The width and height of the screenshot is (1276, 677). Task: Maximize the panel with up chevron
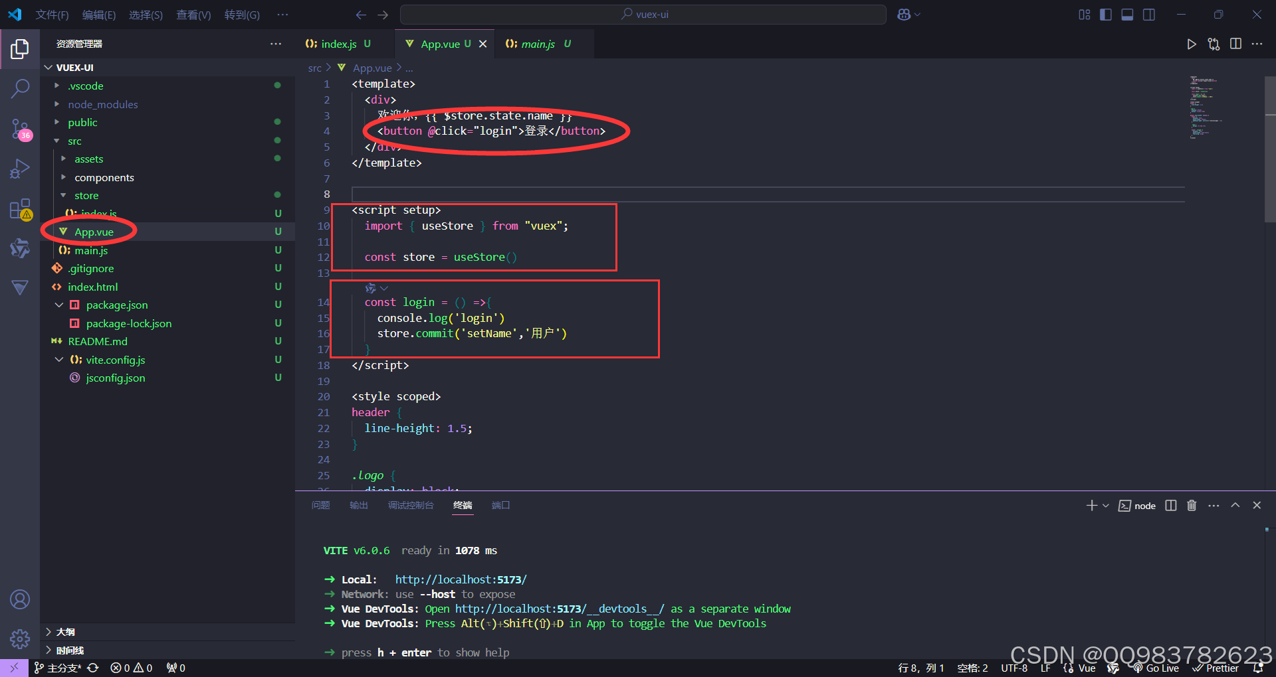[1235, 505]
